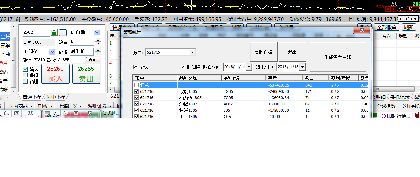
Task: Toggle the 时间段 checkbox
Action: [x=183, y=67]
